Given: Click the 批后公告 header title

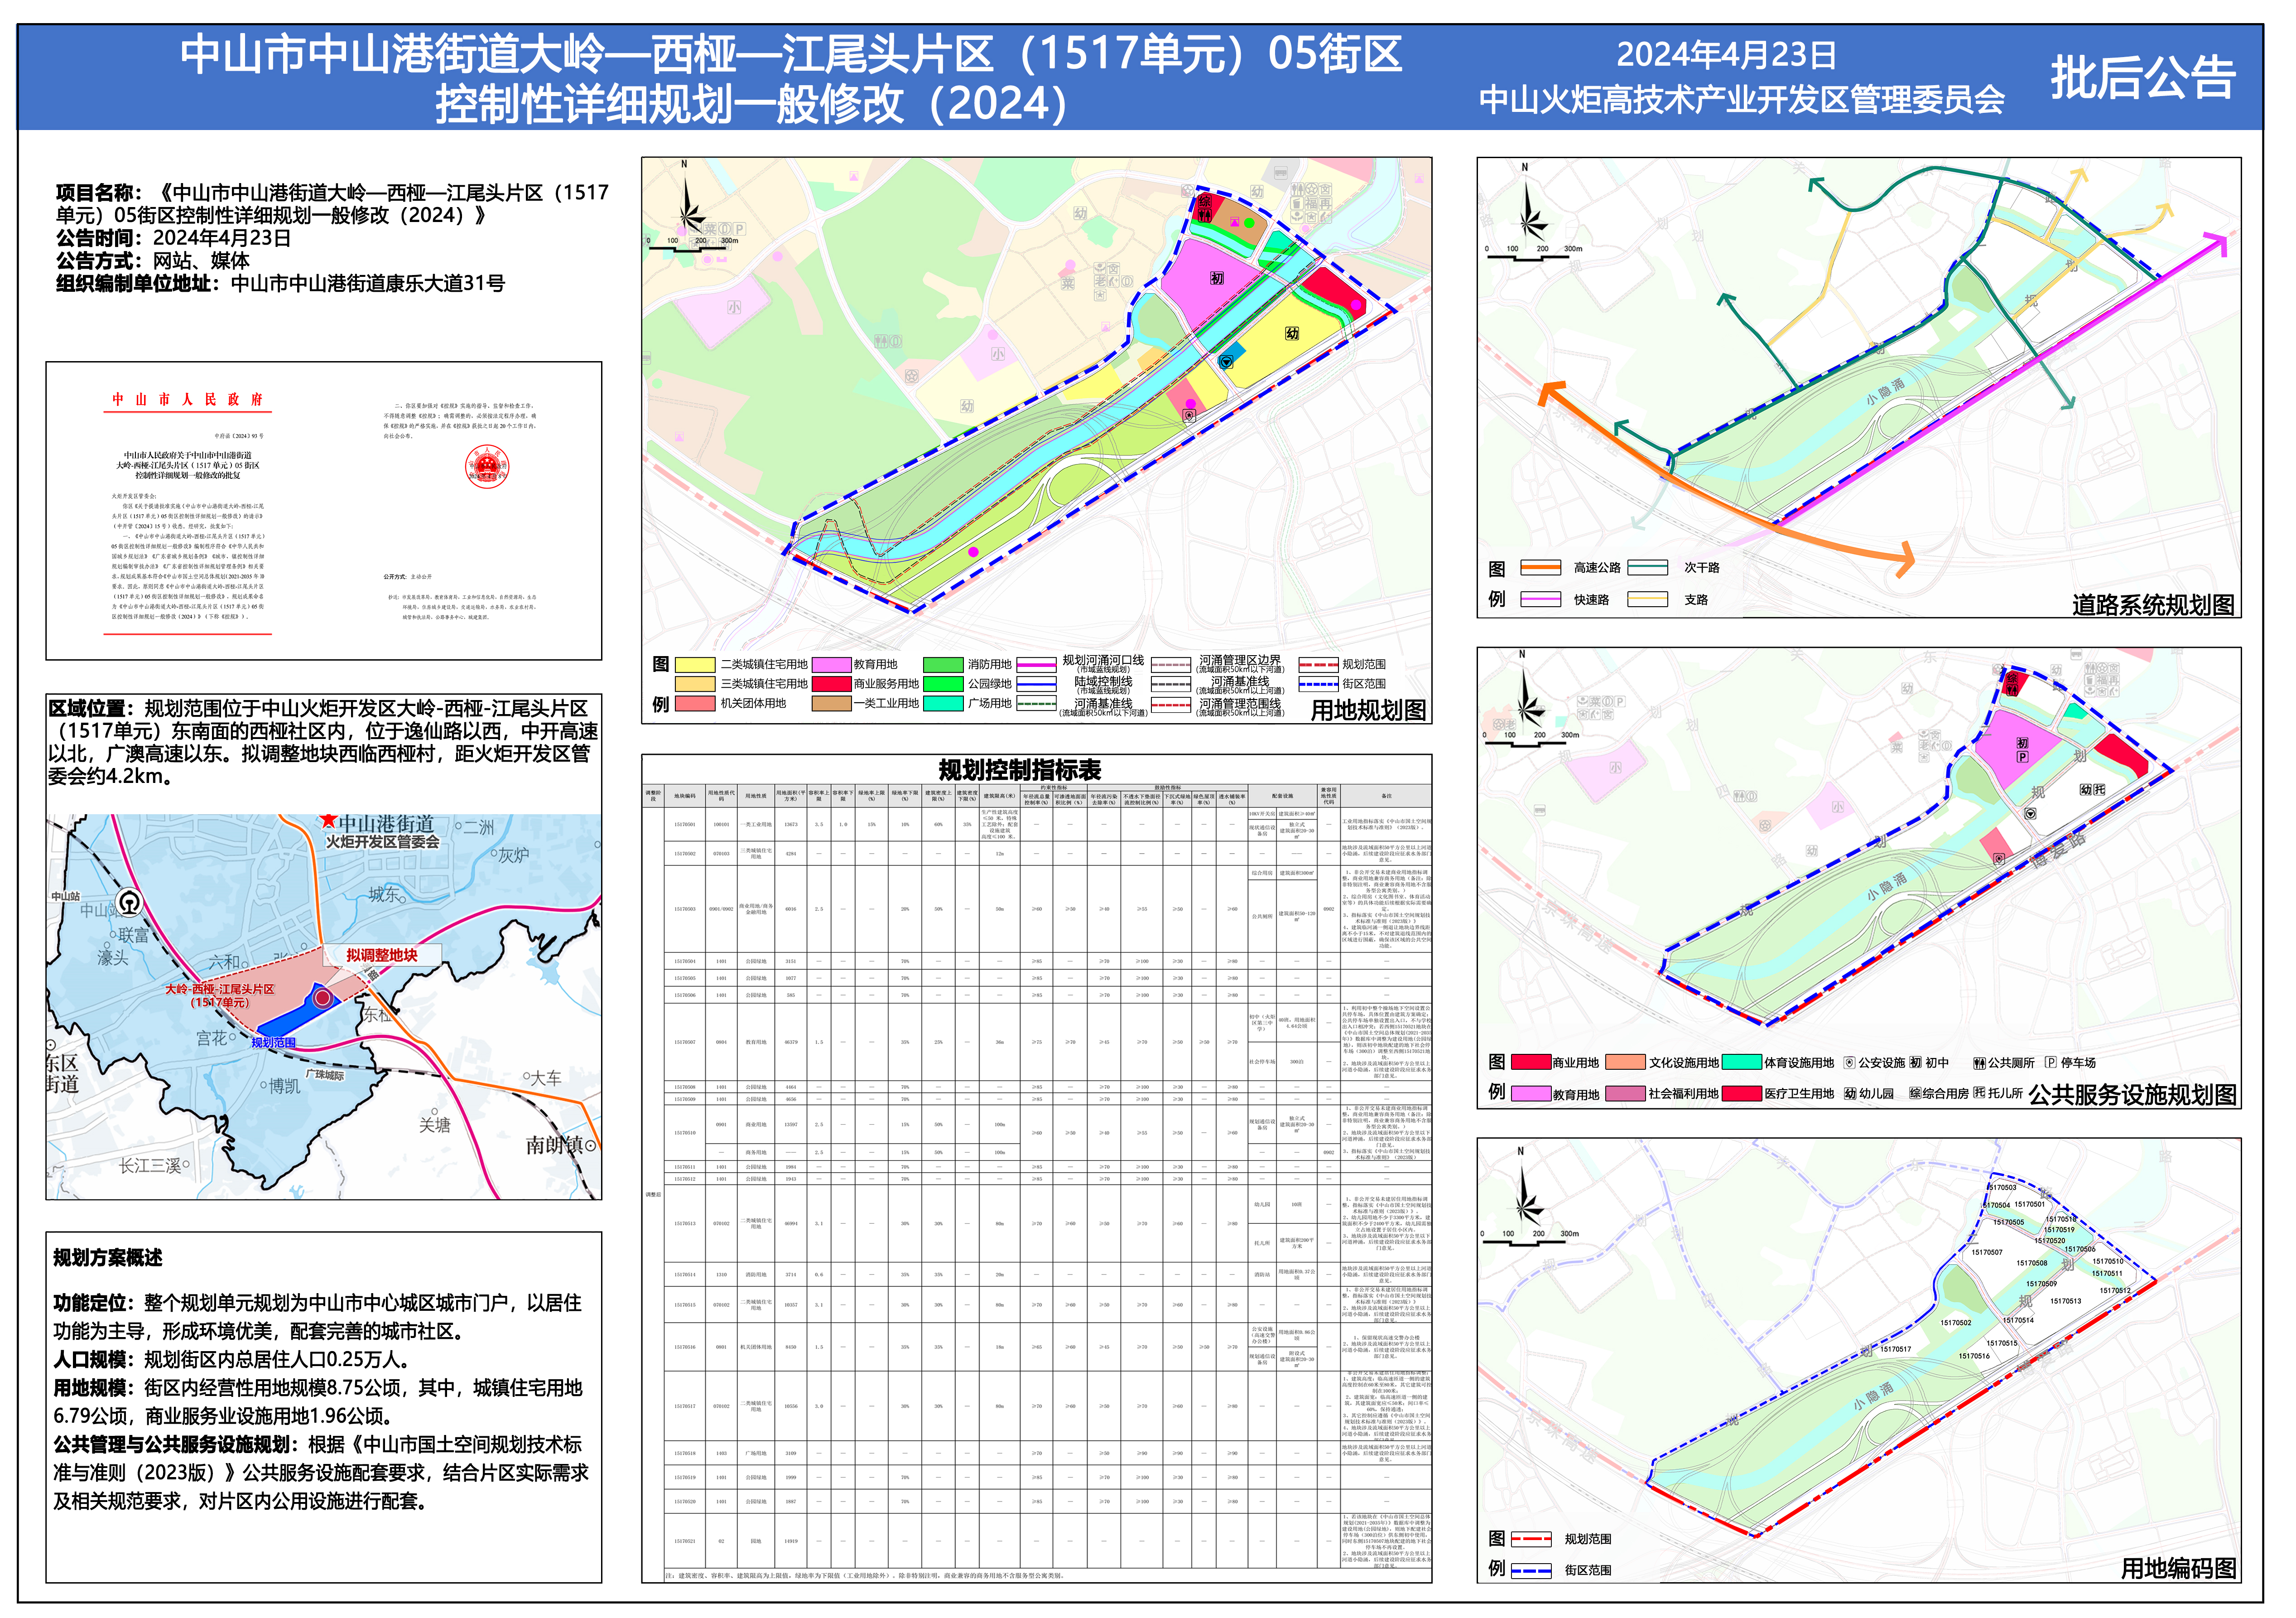Looking at the screenshot, I should coord(2143,78).
